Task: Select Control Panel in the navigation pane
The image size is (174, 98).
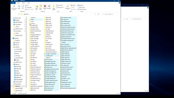Action: pos(18,82)
